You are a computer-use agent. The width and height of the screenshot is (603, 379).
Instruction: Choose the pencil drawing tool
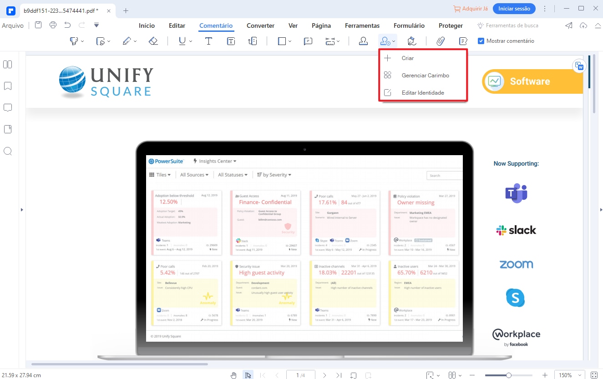click(127, 41)
